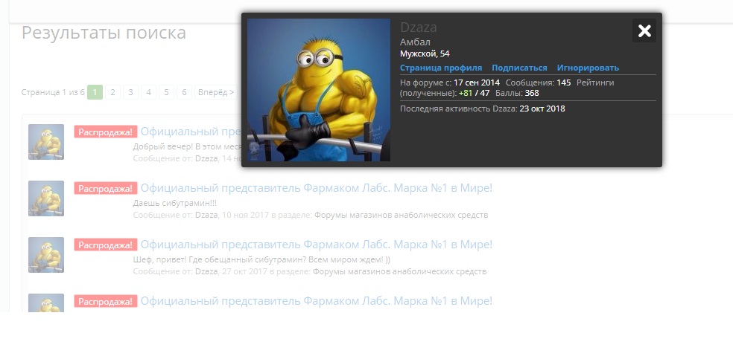Screen dimensions: 733x359
Task: Go to results page 2
Action: (x=112, y=92)
